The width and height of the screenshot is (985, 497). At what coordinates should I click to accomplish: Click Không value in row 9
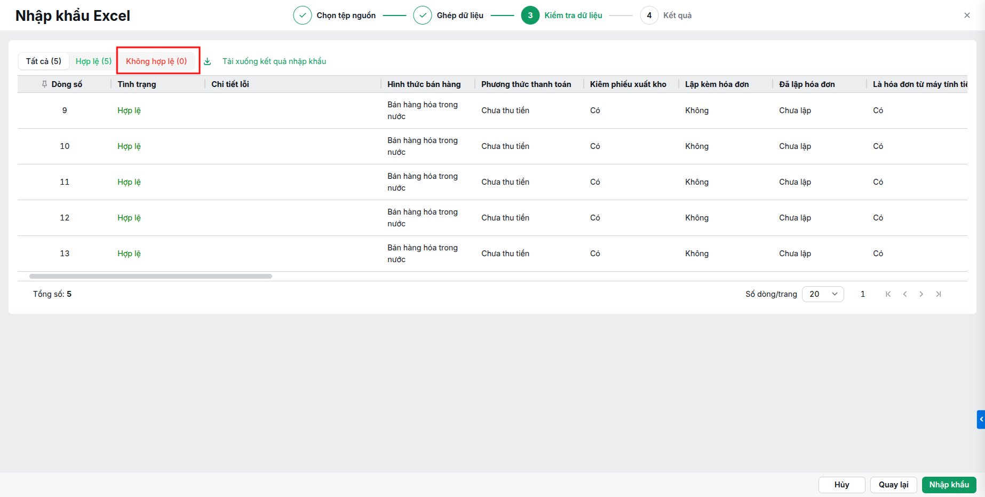point(697,111)
